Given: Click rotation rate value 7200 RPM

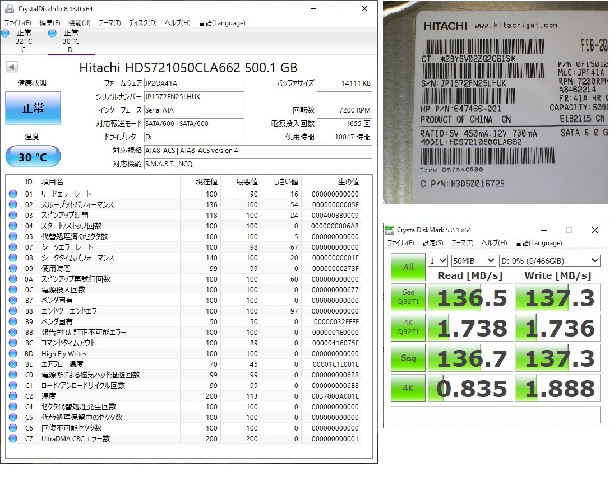Looking at the screenshot, I should pos(344,110).
